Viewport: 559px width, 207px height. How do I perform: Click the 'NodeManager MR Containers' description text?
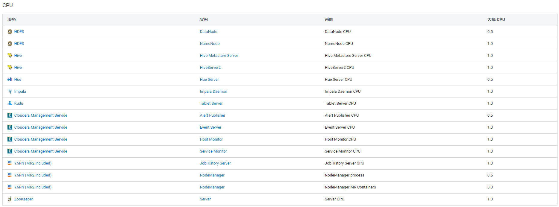pos(350,187)
